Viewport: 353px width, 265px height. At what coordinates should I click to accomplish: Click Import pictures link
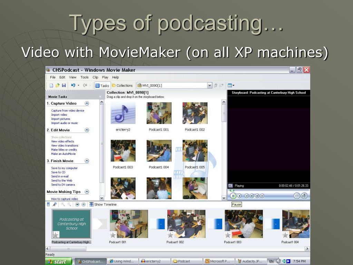pos(61,119)
